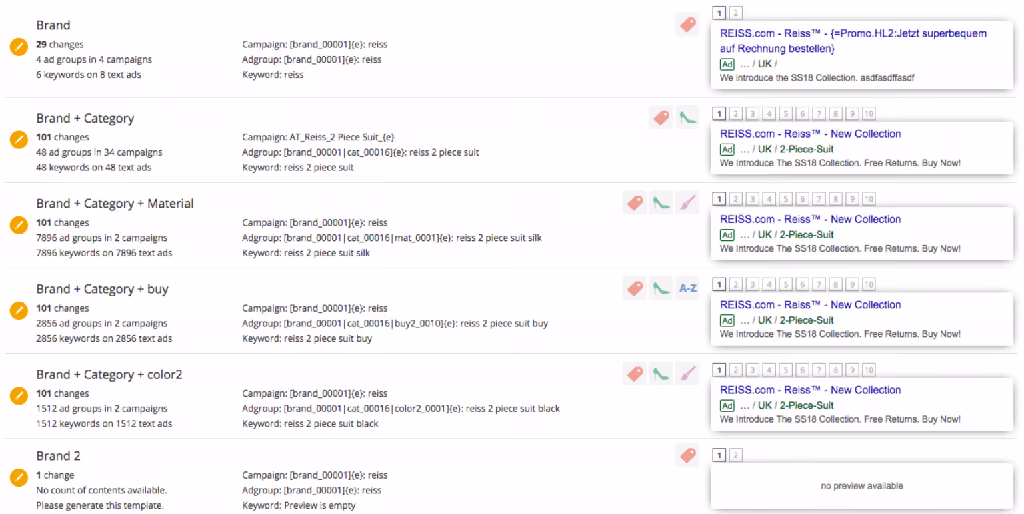Image resolution: width=1024 pixels, height=514 pixels.
Task: Click the adgroup line ending "color2_0001]{e}: reiss 2 piece suit black"
Action: click(x=401, y=409)
